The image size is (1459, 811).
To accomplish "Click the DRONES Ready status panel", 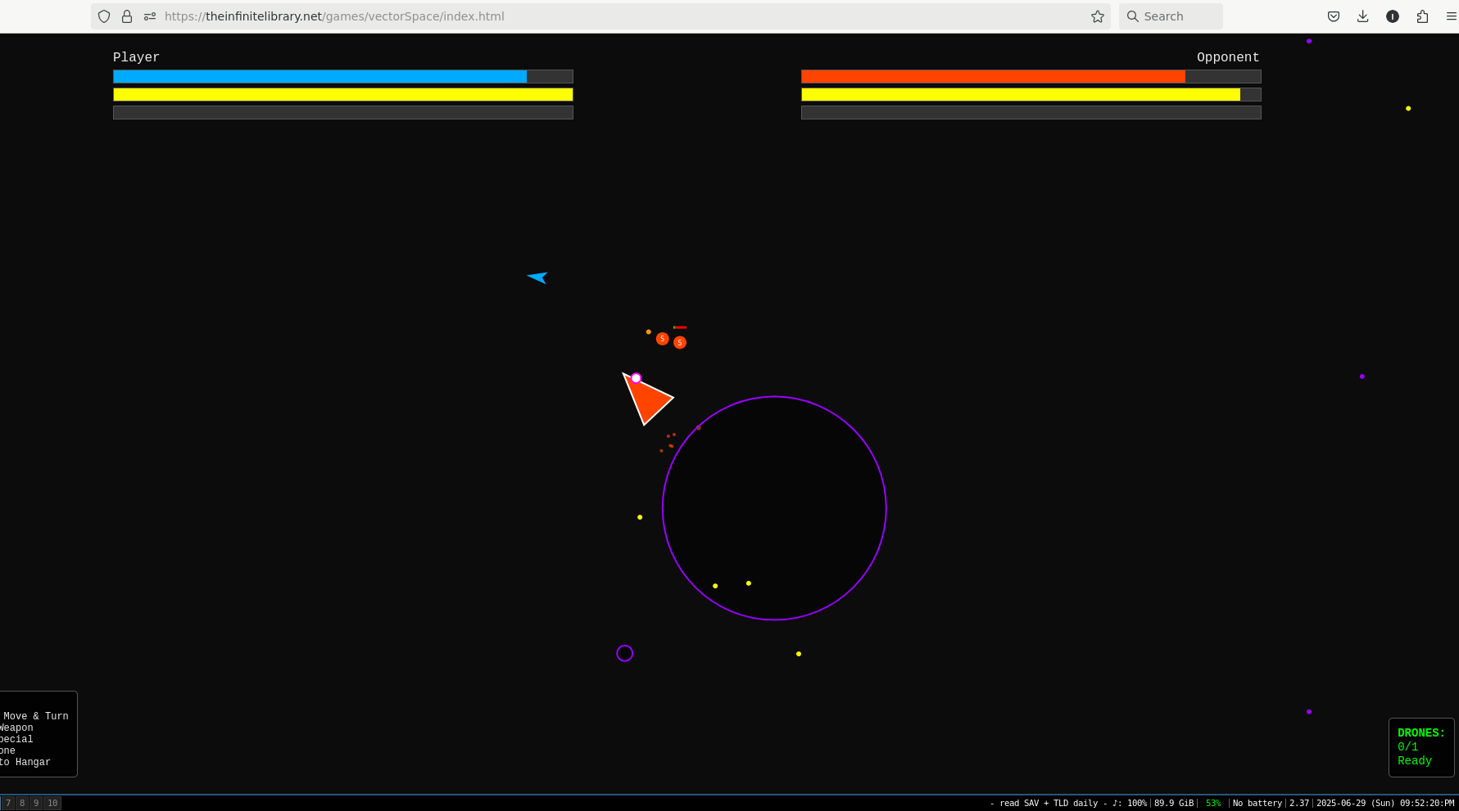I will coord(1421,747).
